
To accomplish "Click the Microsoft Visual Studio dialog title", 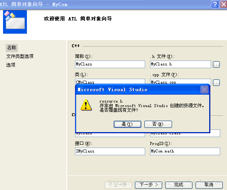I will (113, 90).
